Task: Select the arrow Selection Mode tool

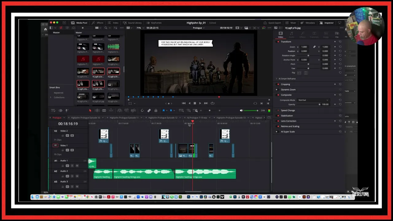Action: (90, 110)
